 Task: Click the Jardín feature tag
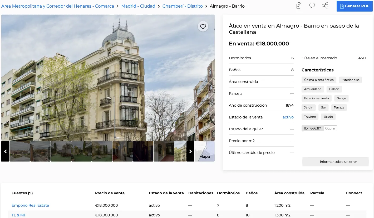click(x=309, y=107)
